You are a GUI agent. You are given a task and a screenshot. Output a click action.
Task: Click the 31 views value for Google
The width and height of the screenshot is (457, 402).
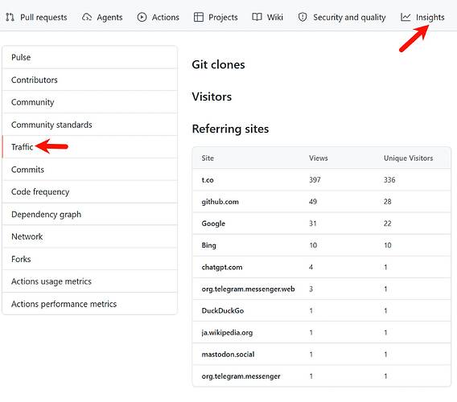coord(313,224)
